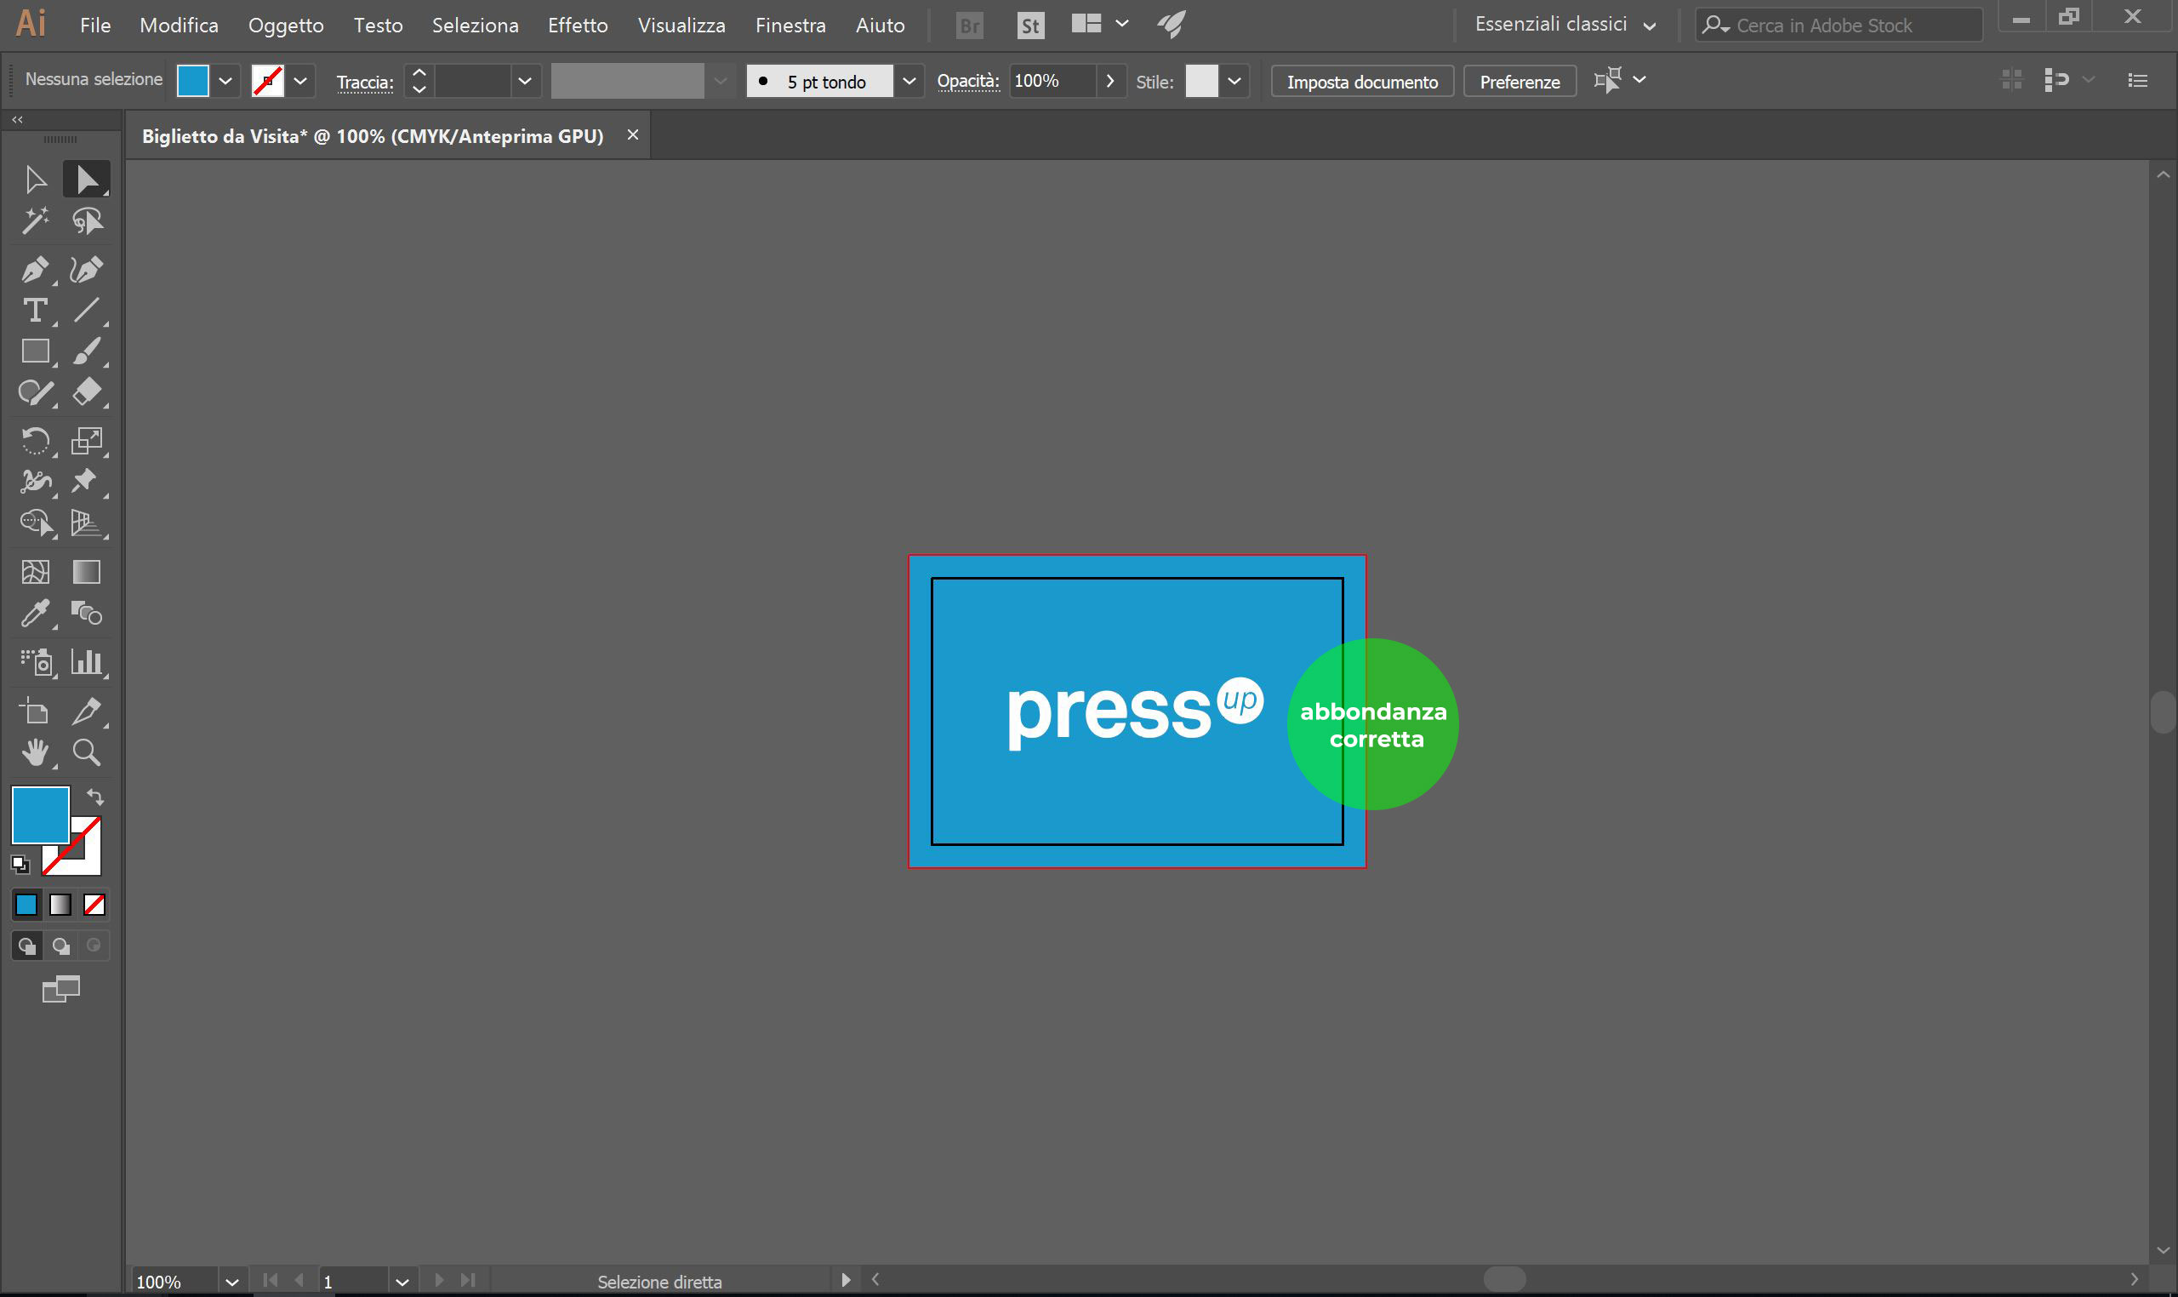Viewport: 2178px width, 1297px height.
Task: Choose the Magic Wand tool
Action: (x=35, y=221)
